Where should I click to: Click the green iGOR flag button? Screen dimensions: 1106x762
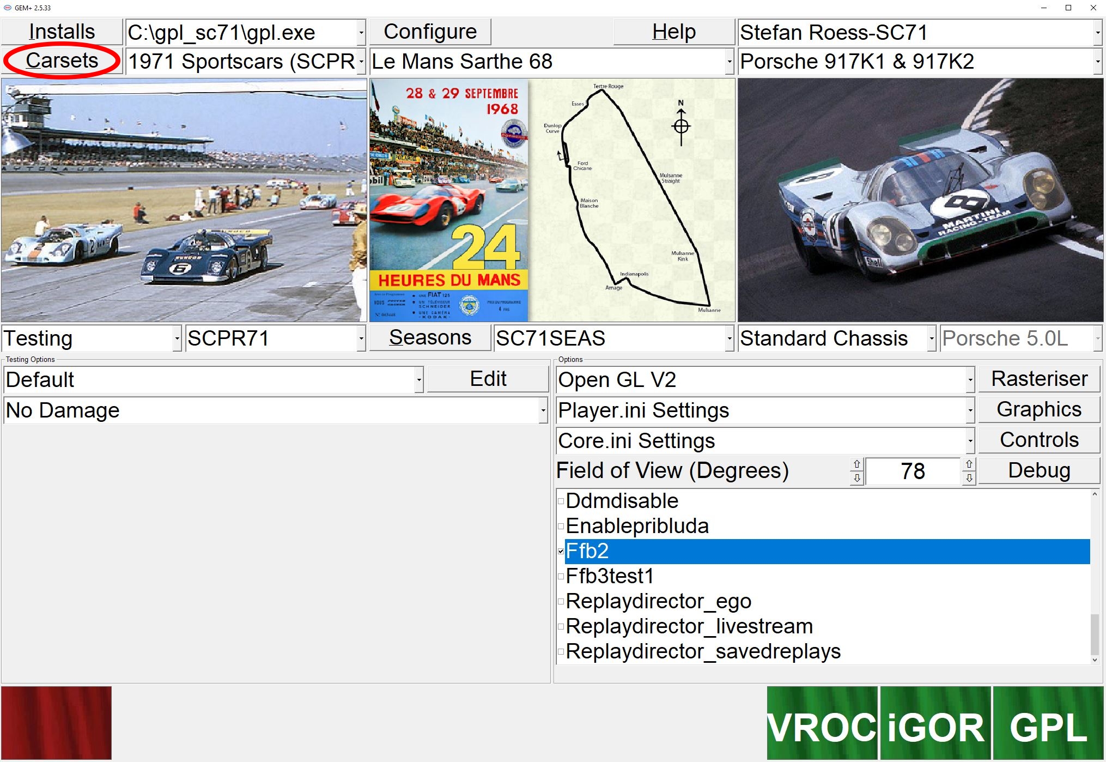click(x=935, y=723)
